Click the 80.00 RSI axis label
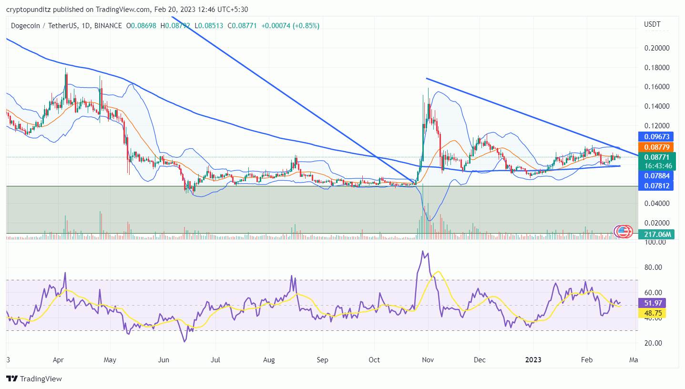 tap(653, 267)
